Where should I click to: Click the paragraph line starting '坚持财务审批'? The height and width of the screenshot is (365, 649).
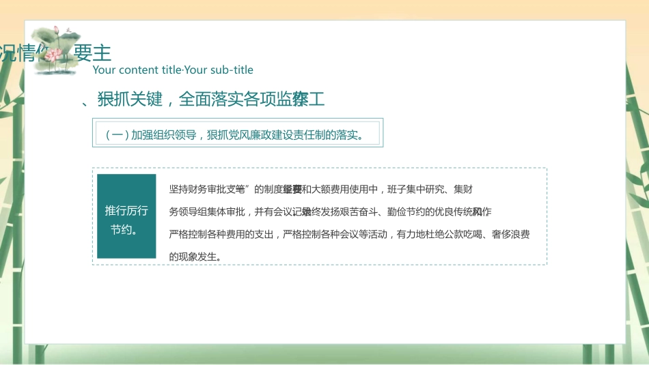click(320, 189)
